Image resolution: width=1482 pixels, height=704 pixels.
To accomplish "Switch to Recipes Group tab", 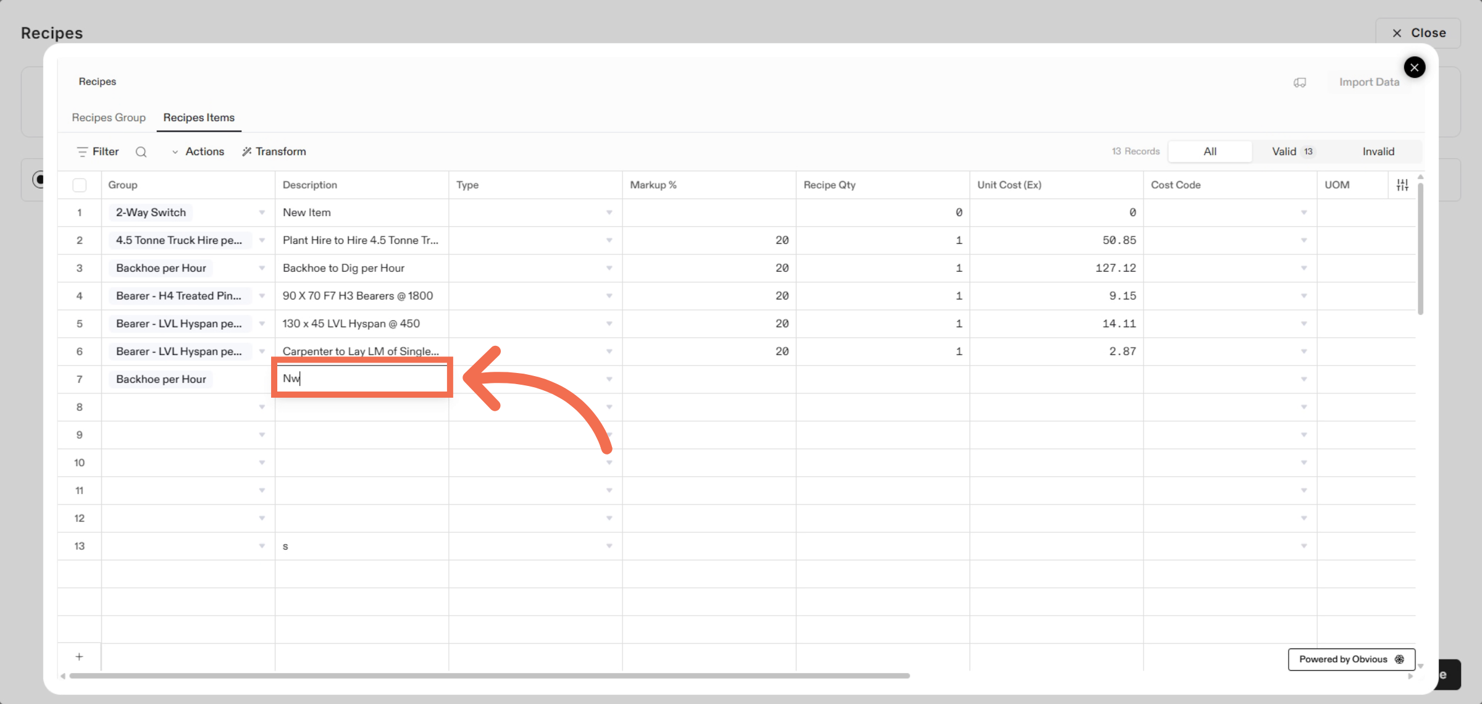I will pyautogui.click(x=109, y=117).
